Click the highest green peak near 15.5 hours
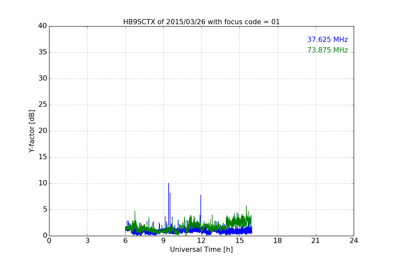 tap(246, 206)
